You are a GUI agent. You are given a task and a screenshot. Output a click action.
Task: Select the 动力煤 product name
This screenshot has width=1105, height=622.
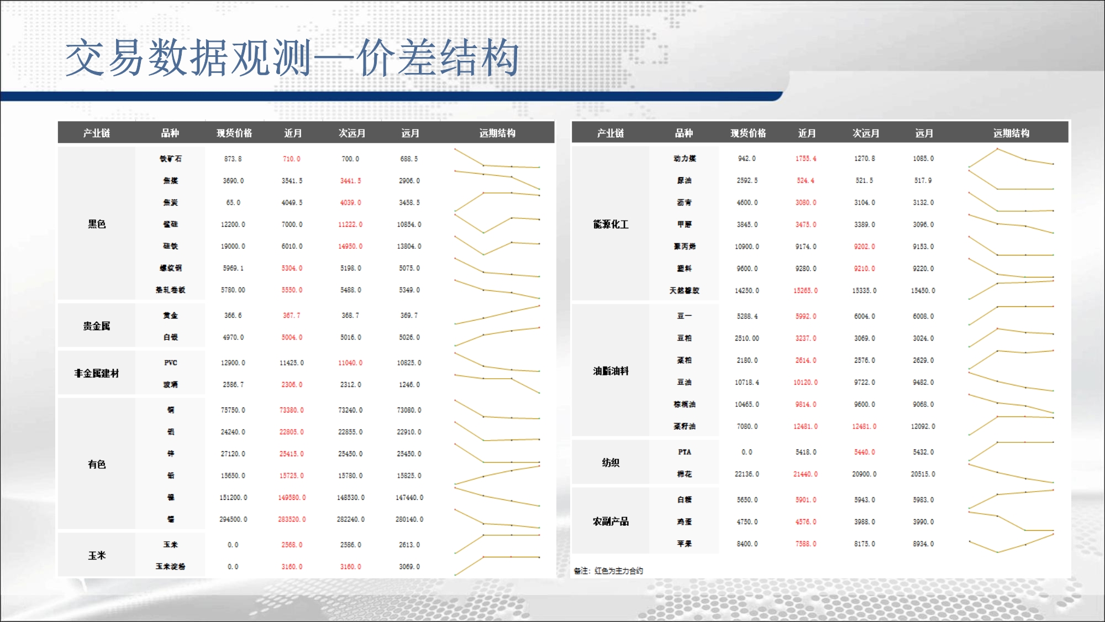685,159
